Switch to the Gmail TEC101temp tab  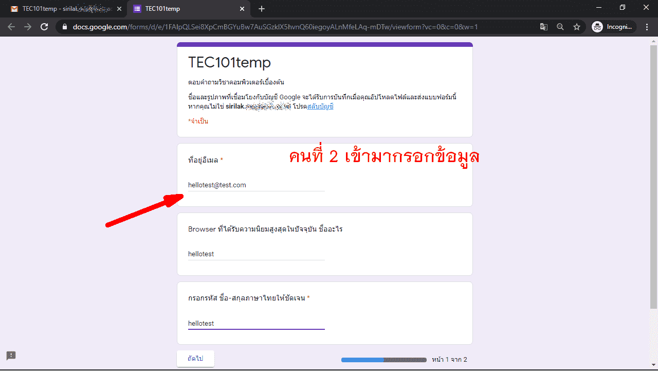(x=62, y=9)
